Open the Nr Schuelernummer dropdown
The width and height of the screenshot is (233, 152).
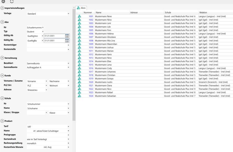[x=35, y=27]
